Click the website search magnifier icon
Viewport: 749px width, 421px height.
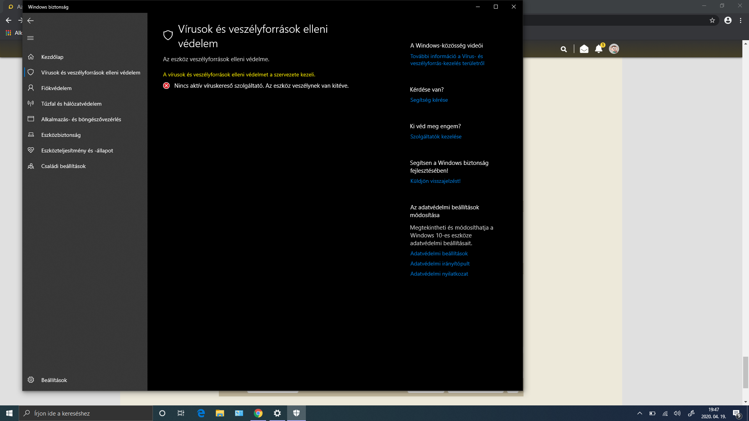(564, 49)
